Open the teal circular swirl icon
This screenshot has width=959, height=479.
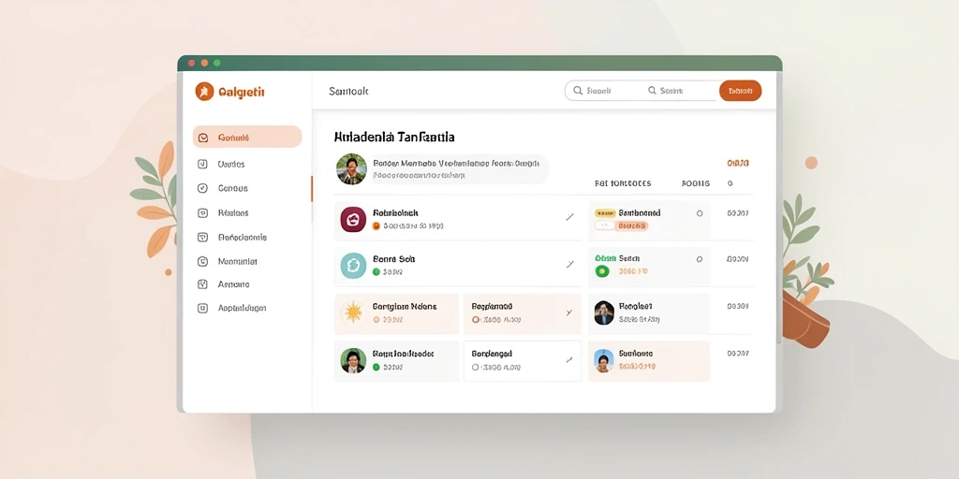click(x=353, y=266)
